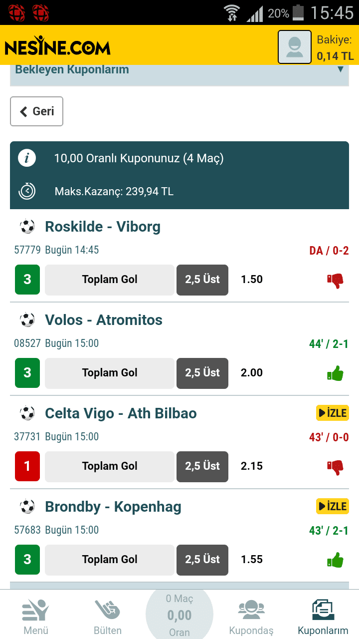The width and height of the screenshot is (359, 639).
Task: Open the Menü tab
Action: pos(36,617)
